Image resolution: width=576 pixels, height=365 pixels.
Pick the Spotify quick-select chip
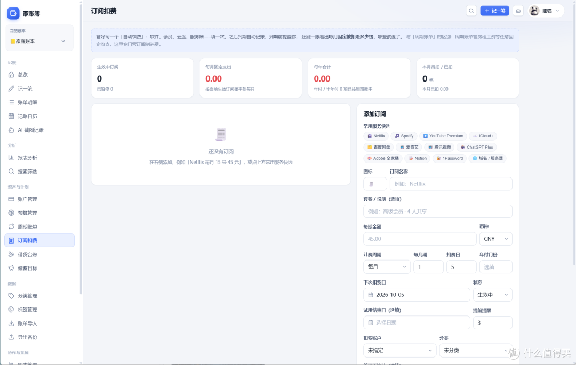coord(404,136)
